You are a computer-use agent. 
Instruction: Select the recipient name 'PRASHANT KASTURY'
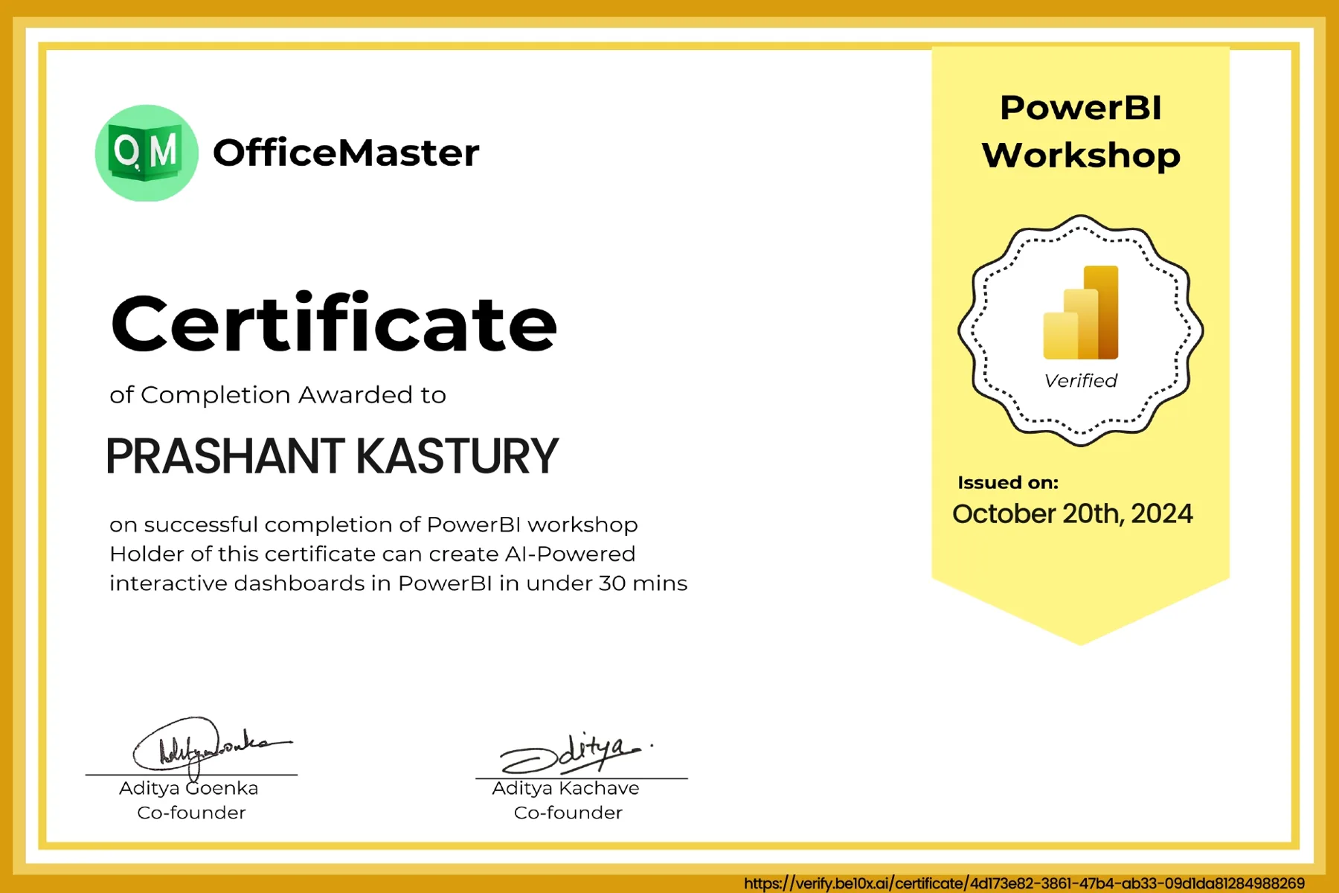[332, 455]
